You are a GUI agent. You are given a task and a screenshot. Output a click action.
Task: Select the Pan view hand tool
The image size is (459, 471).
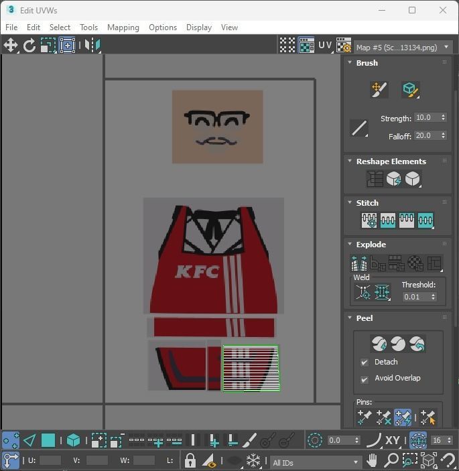(372, 460)
